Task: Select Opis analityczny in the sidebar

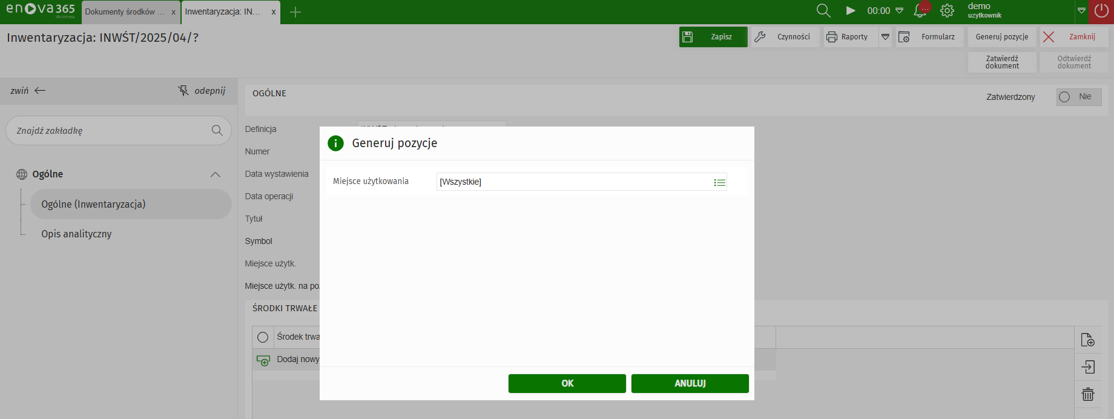Action: click(x=76, y=234)
